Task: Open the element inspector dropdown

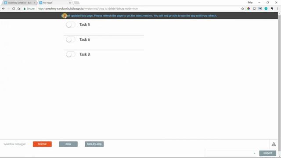Action: (232, 153)
